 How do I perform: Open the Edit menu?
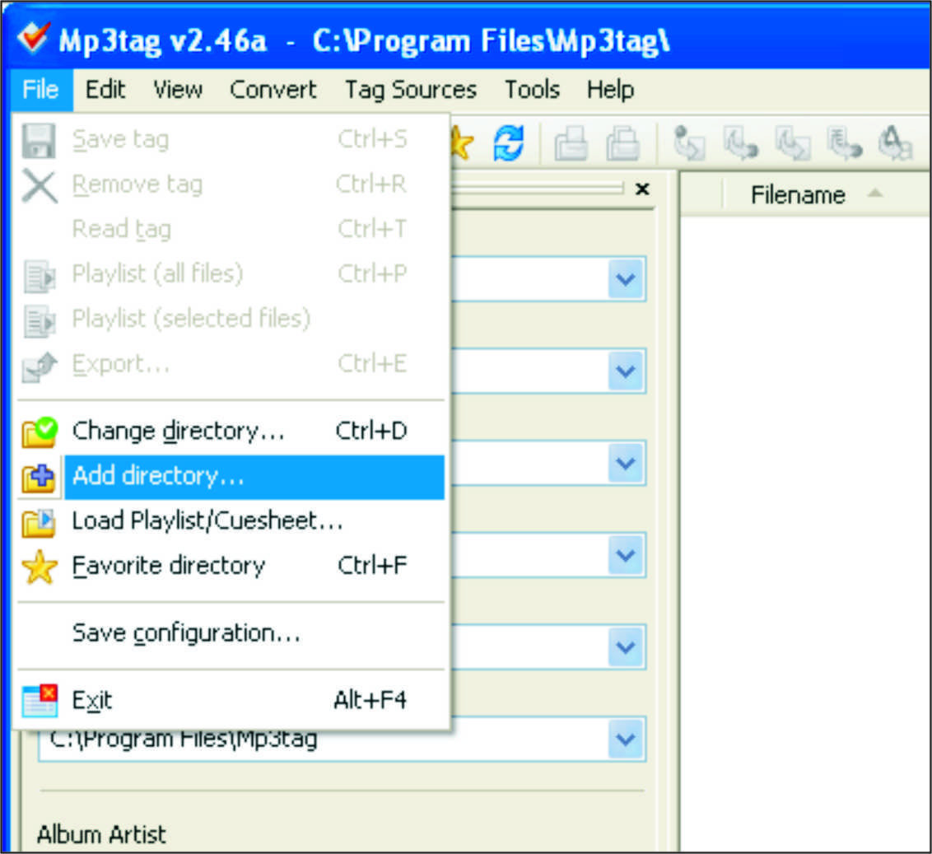105,90
